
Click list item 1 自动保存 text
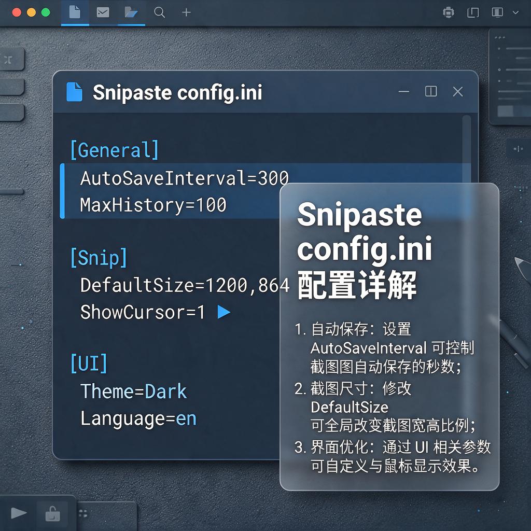tap(384, 347)
